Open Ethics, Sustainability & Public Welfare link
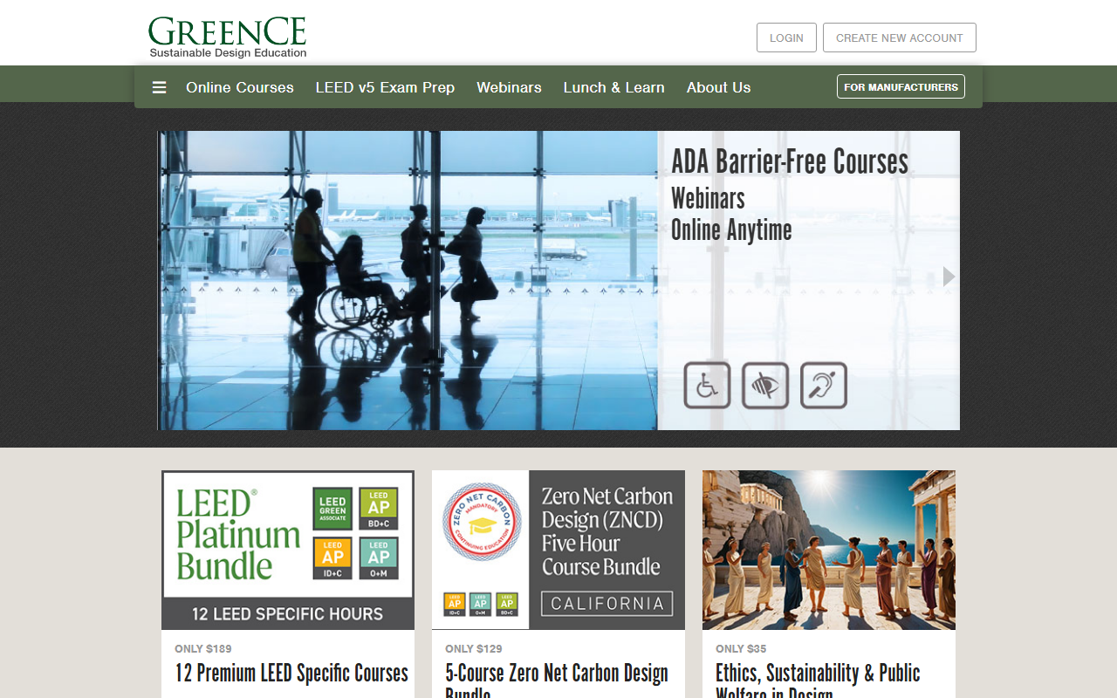 818,681
